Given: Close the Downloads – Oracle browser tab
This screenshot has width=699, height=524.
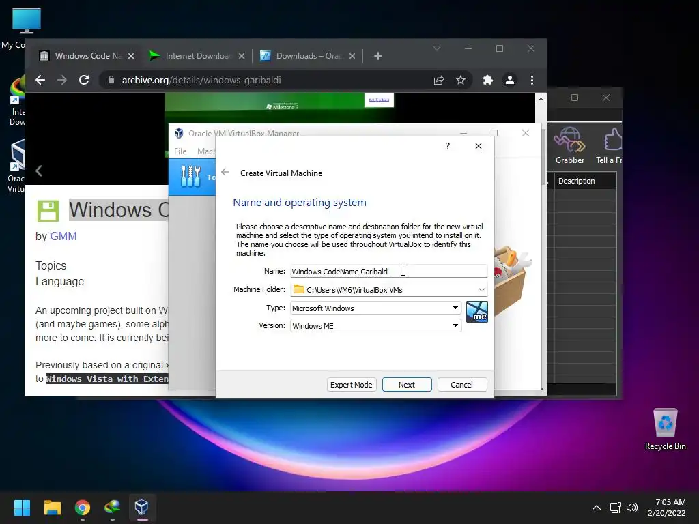Looking at the screenshot, I should (352, 56).
